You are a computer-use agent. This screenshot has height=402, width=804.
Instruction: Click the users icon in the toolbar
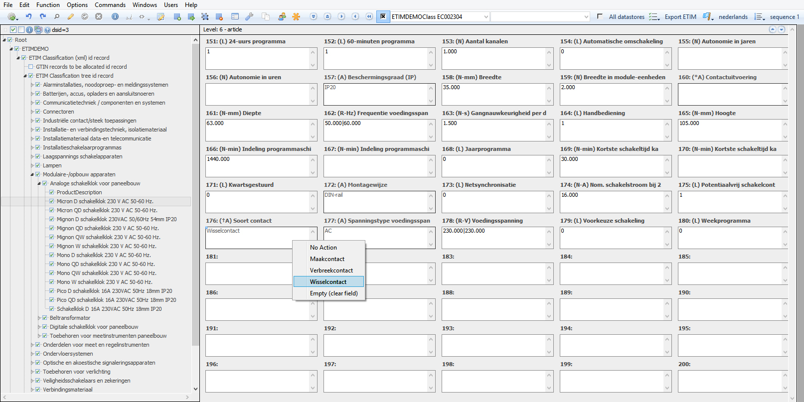point(282,16)
